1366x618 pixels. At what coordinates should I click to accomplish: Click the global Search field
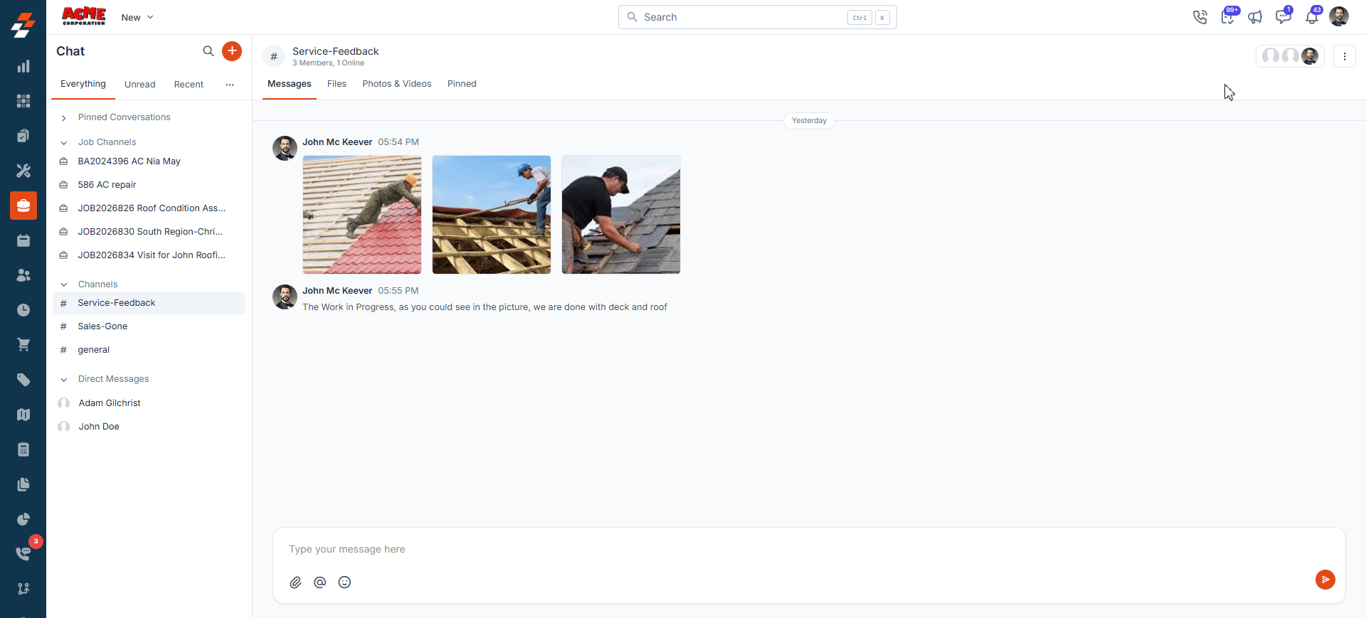[x=757, y=17]
